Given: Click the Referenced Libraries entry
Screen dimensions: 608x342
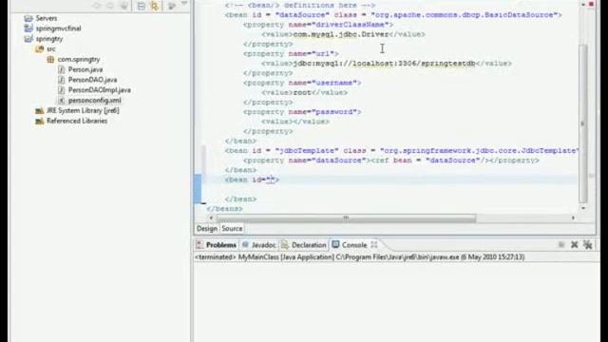Looking at the screenshot, I should (77, 121).
